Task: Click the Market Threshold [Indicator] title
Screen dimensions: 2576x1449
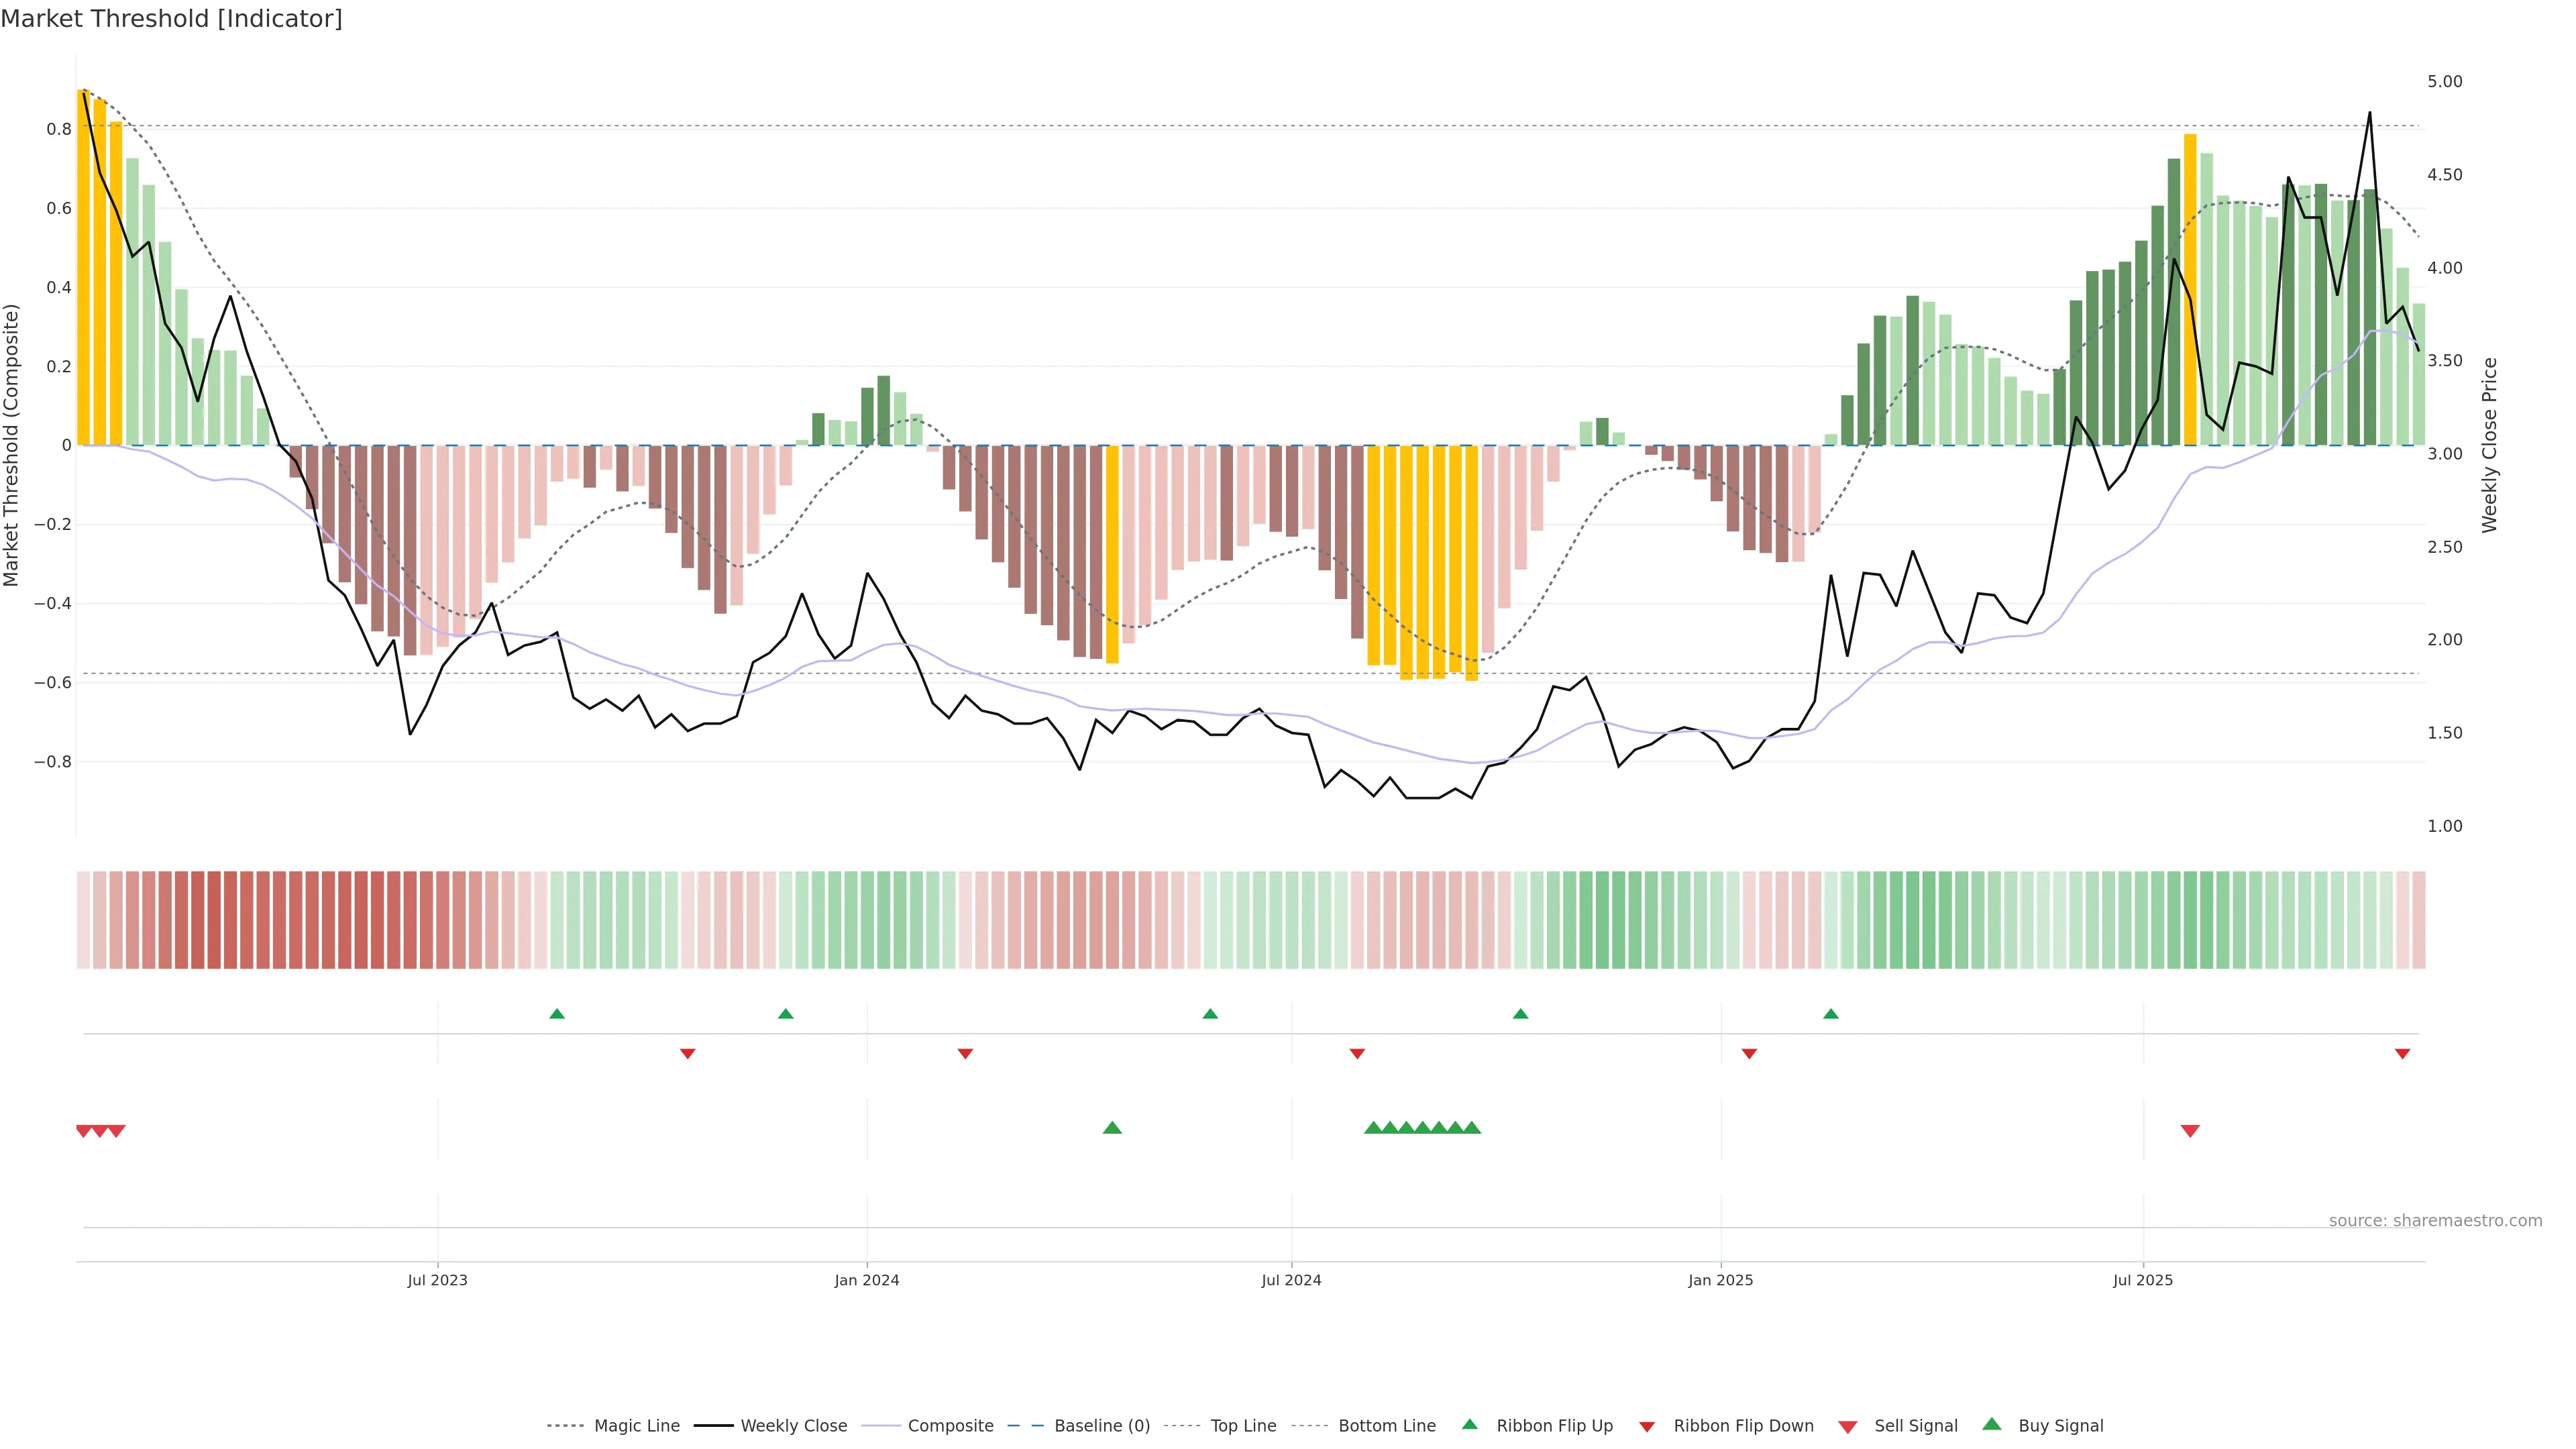Action: click(172, 19)
